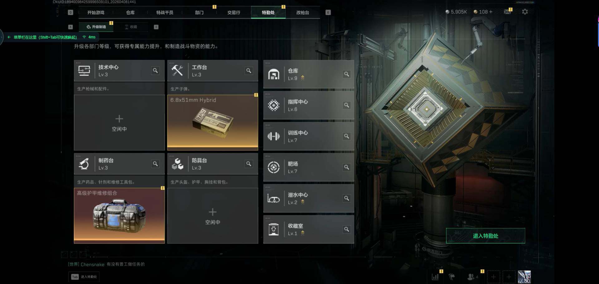599x284 pixels.
Task: Click the flag icon in bottom bar
Action: (x=451, y=277)
